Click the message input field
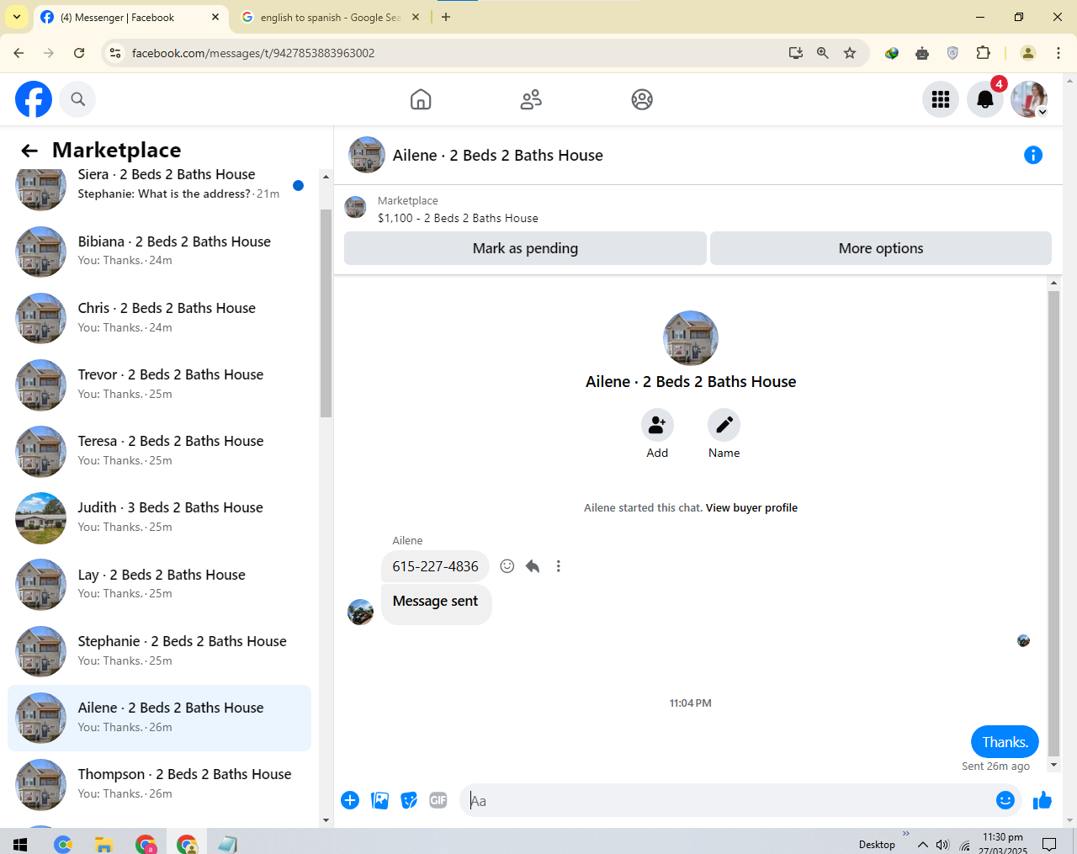Viewport: 1077px width, 854px height. click(728, 800)
